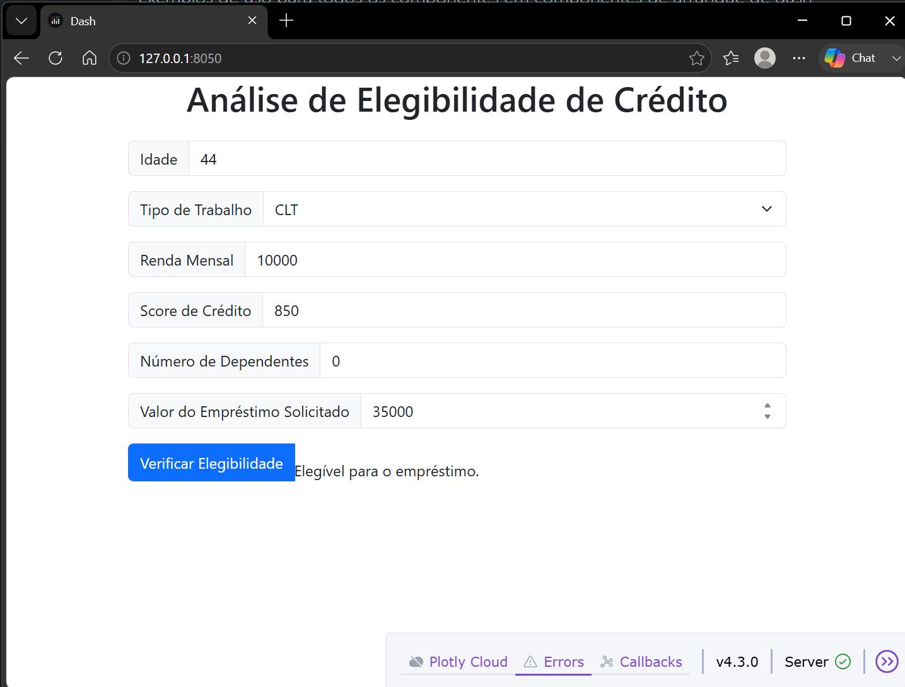View site information icon in address bar
The width and height of the screenshot is (905, 687).
pyautogui.click(x=124, y=58)
